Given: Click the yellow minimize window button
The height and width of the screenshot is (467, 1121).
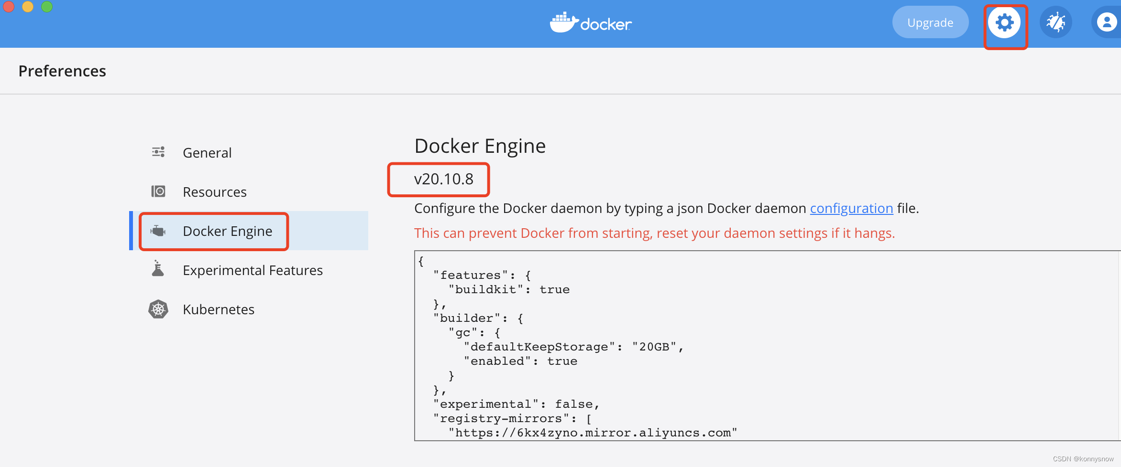Looking at the screenshot, I should 28,6.
